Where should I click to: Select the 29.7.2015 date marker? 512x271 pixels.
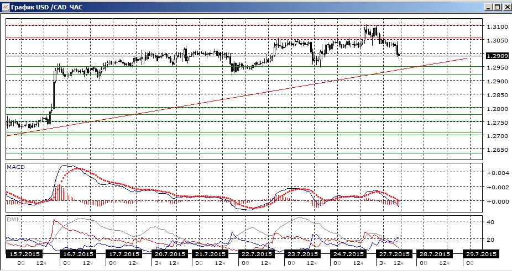480,254
